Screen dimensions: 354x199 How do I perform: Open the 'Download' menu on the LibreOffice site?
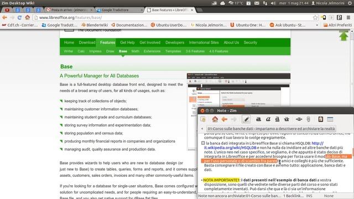(87, 43)
